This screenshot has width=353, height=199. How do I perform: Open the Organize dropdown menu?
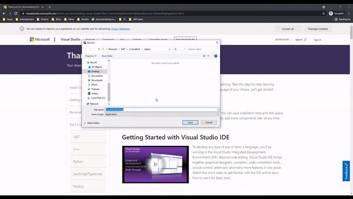pyautogui.click(x=90, y=56)
